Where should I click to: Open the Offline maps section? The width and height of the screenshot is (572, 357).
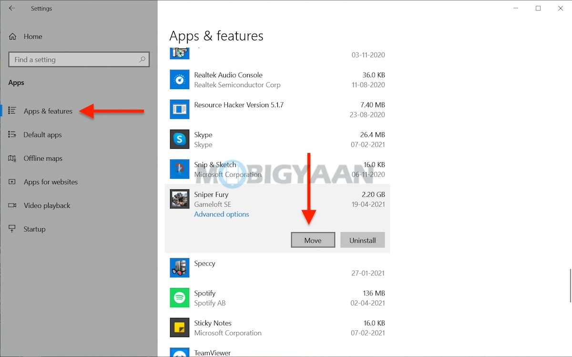click(43, 158)
